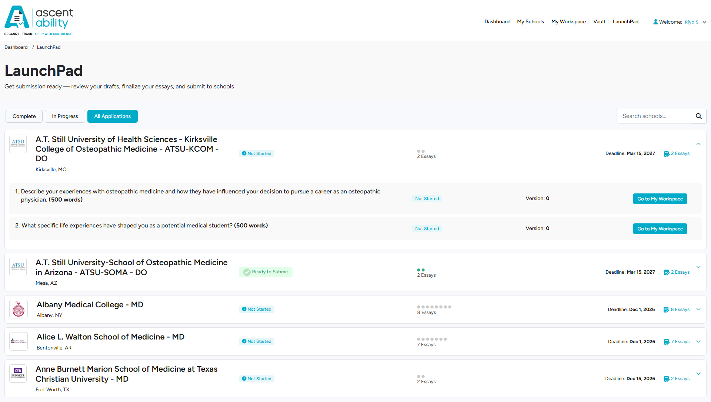
Task: Click the checkmark icon on Ready to Submit badge
Action: click(247, 272)
